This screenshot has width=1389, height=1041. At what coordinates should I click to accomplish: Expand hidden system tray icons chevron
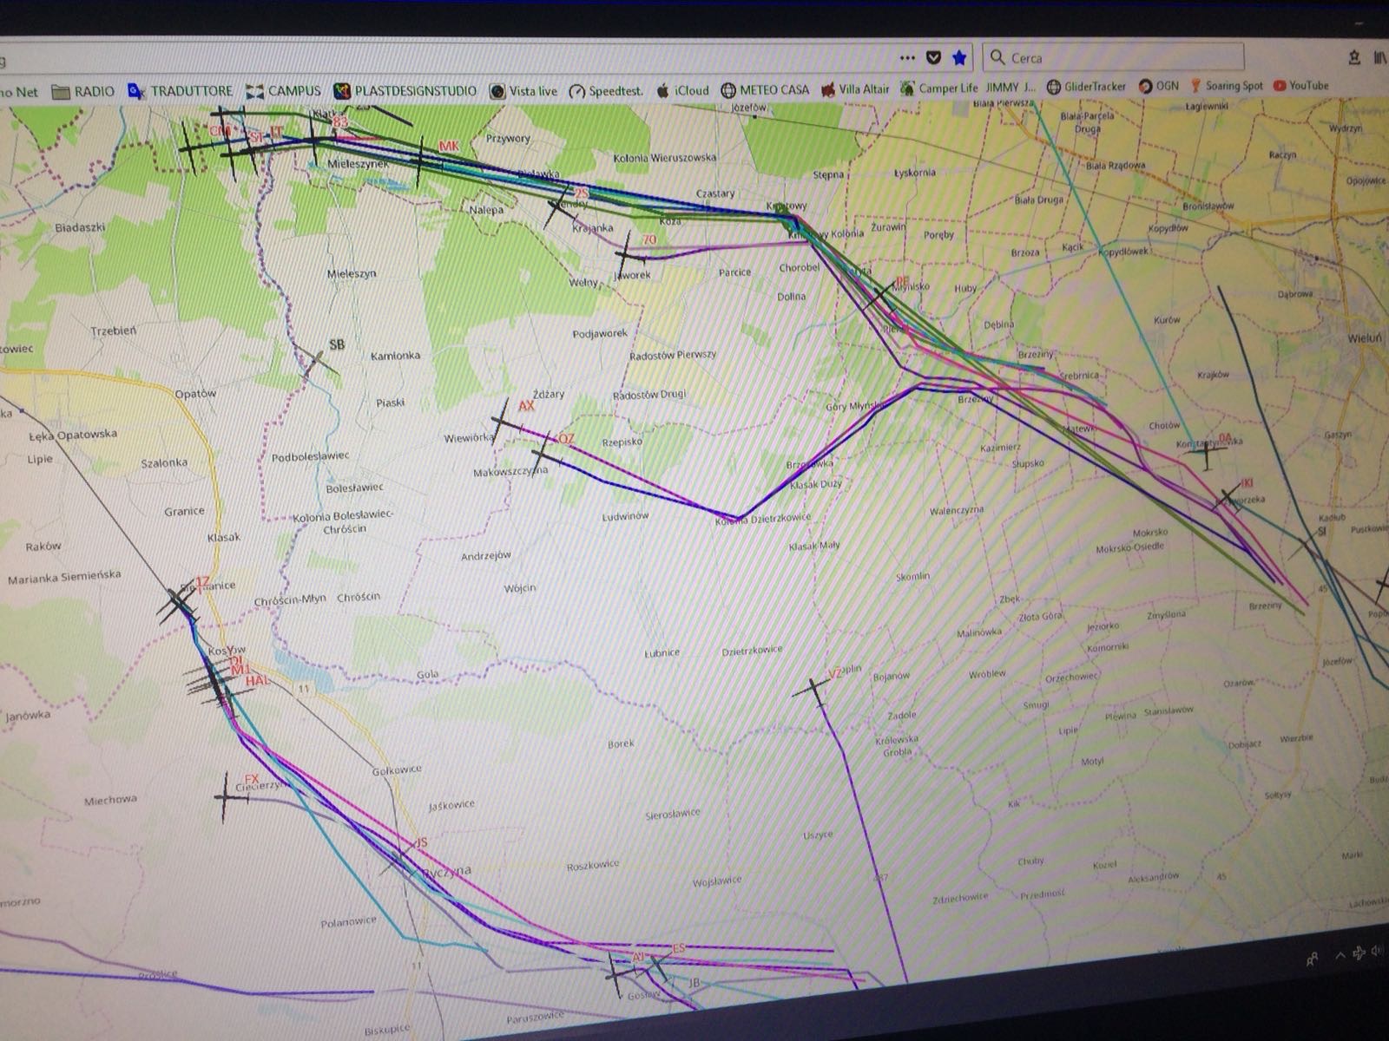(x=1340, y=954)
